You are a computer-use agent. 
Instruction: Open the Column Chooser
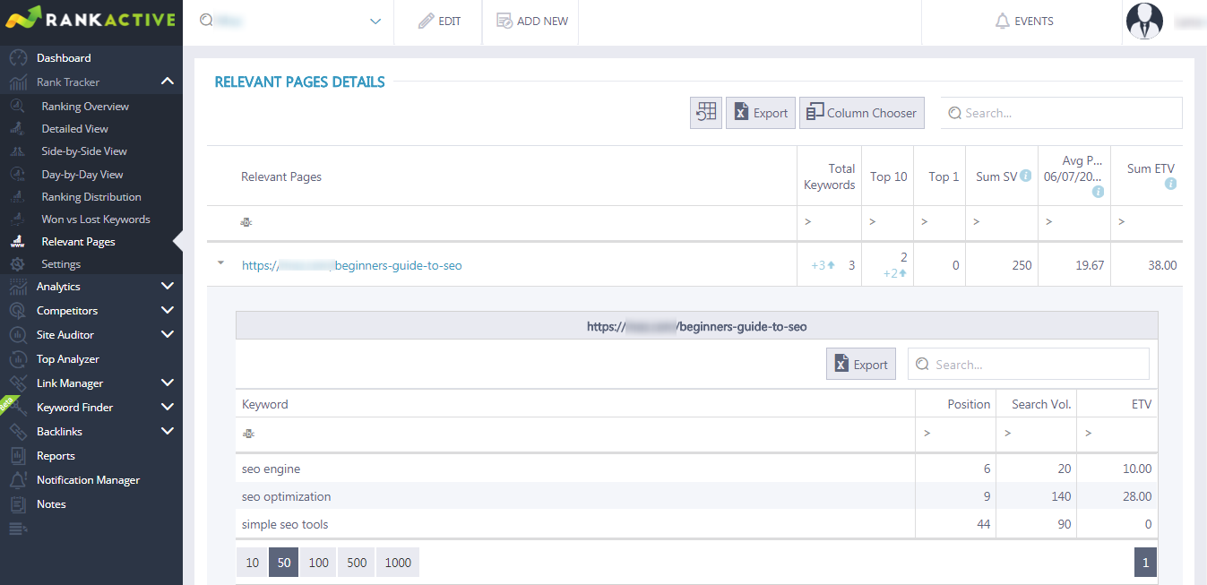[x=861, y=113]
